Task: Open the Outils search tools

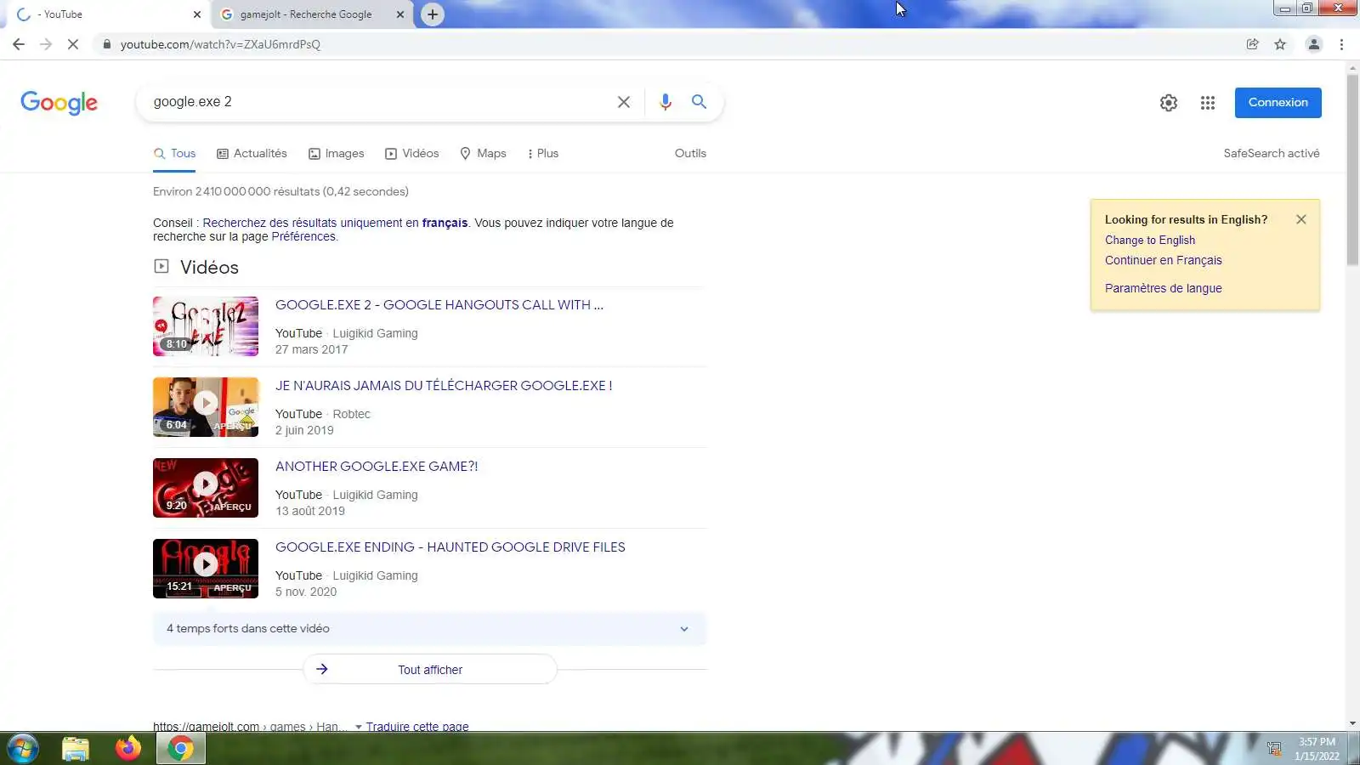Action: coord(690,154)
